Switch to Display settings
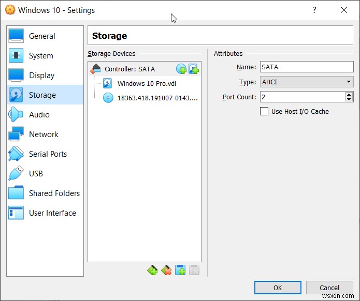The height and width of the screenshot is (301, 360). pyautogui.click(x=45, y=75)
